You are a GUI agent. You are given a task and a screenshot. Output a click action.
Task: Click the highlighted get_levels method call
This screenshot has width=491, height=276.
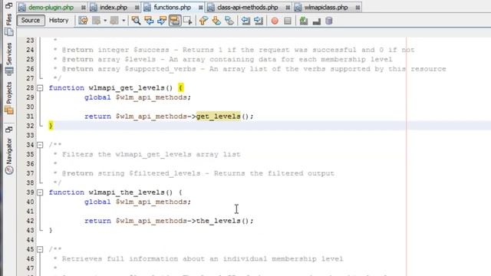click(x=218, y=117)
